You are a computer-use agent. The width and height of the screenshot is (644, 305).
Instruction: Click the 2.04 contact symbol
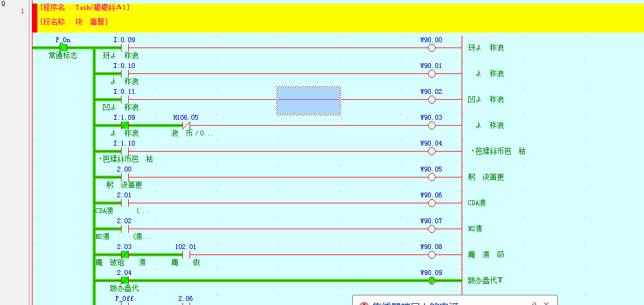click(x=125, y=280)
